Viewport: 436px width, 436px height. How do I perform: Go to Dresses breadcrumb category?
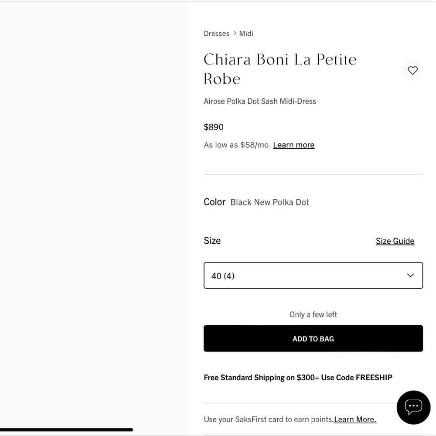216,34
